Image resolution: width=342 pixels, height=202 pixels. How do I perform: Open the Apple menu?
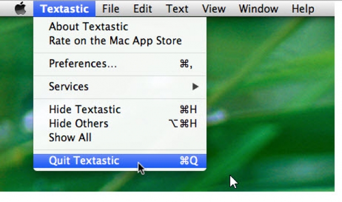point(20,9)
